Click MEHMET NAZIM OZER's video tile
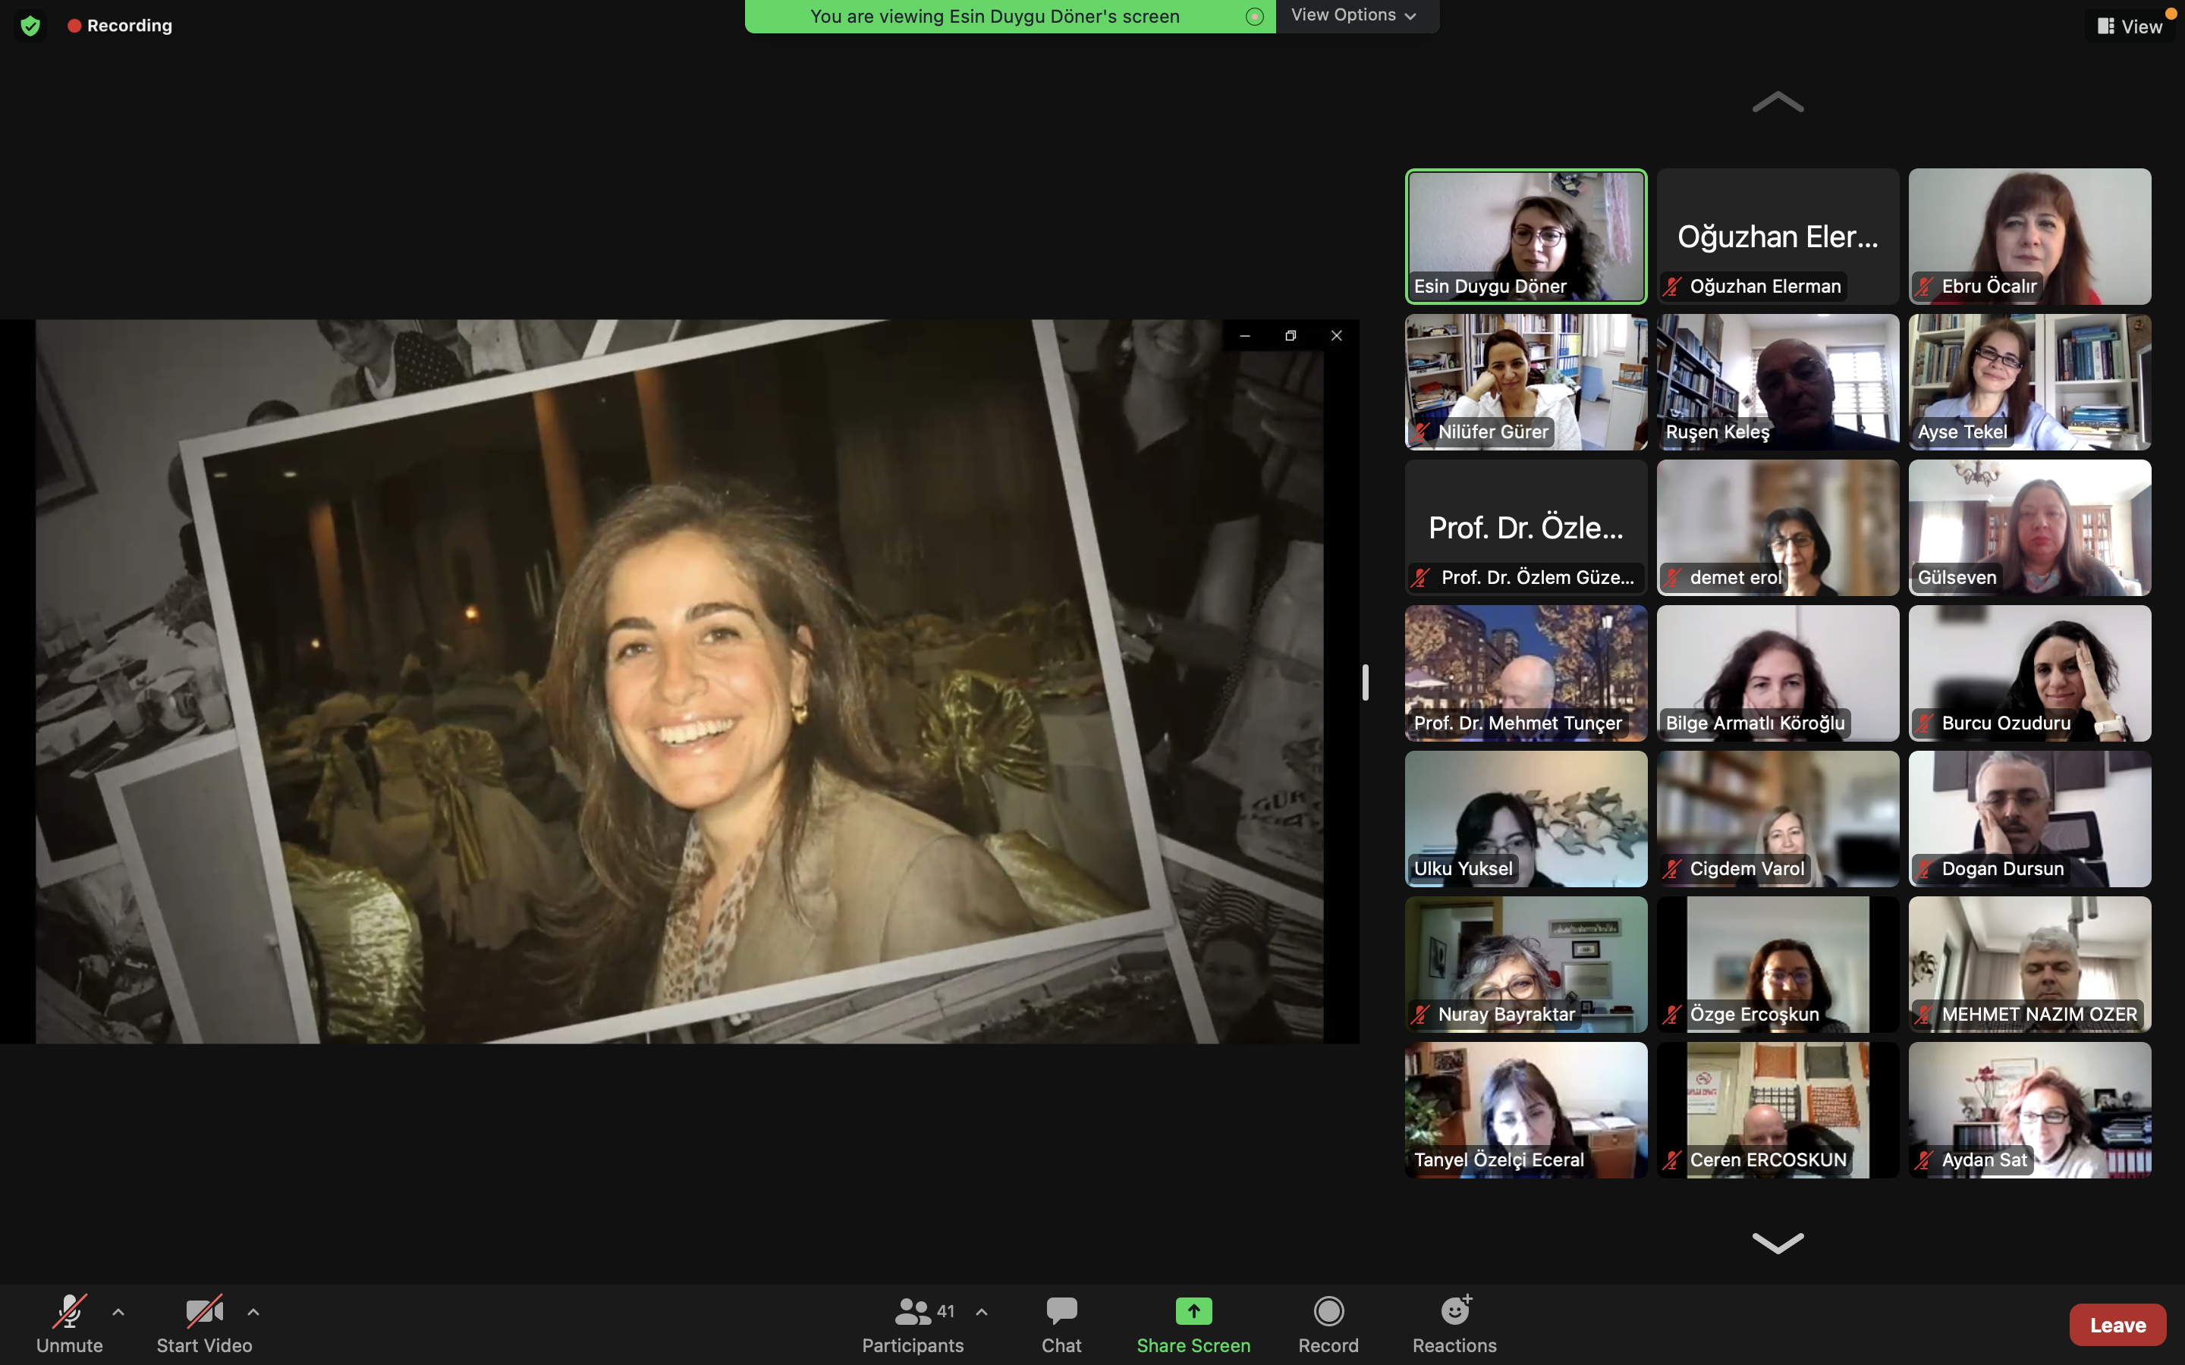Screen dimensions: 2185x1365 click(x=2029, y=964)
